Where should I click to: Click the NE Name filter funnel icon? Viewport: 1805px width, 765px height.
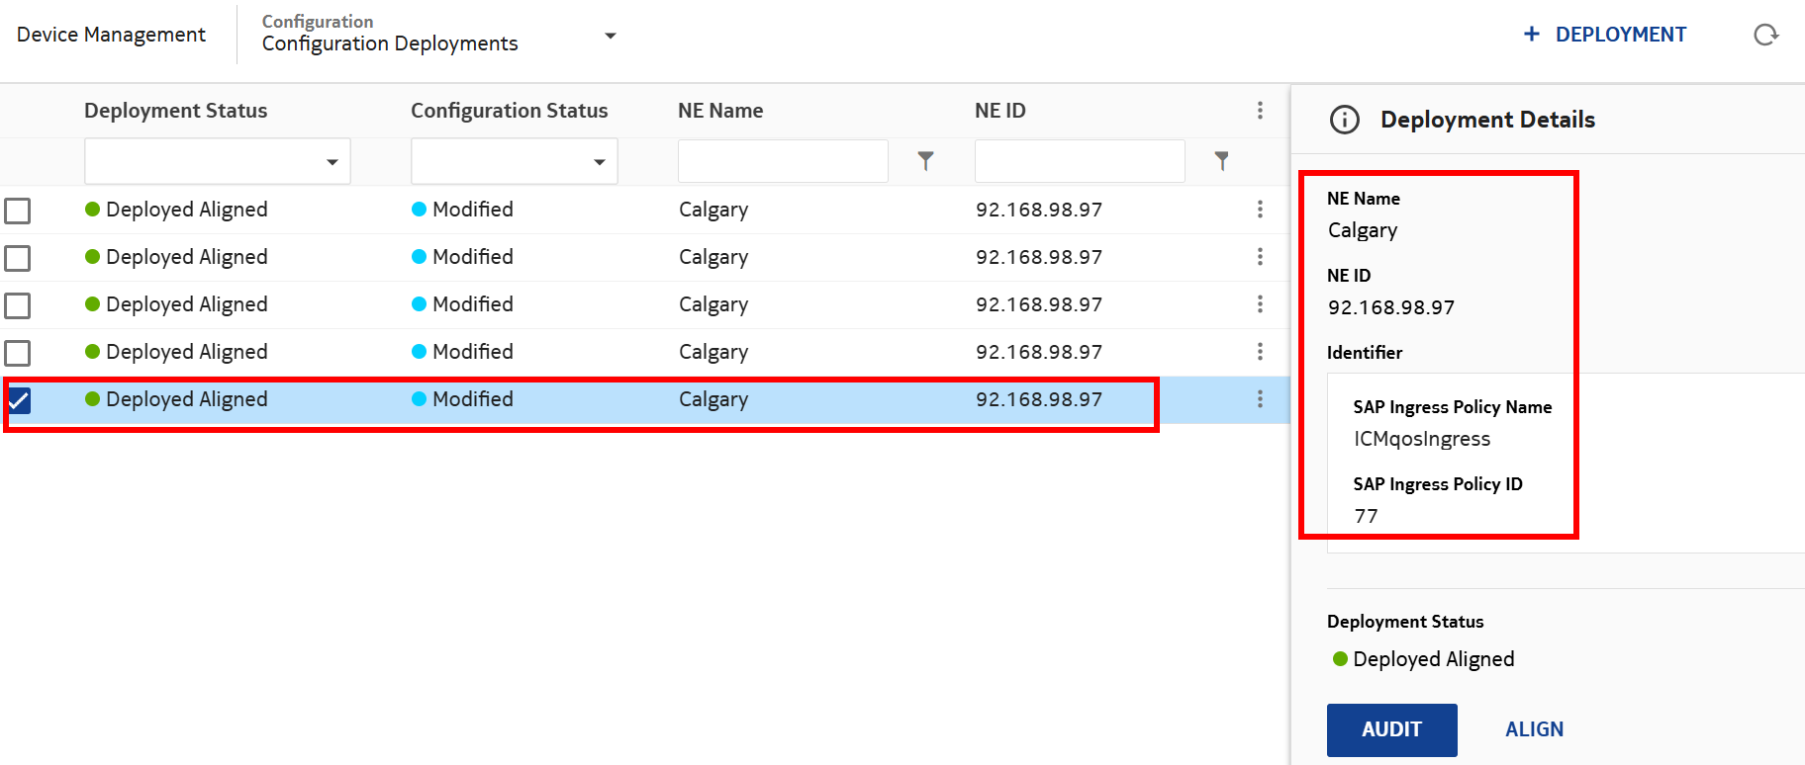[925, 161]
